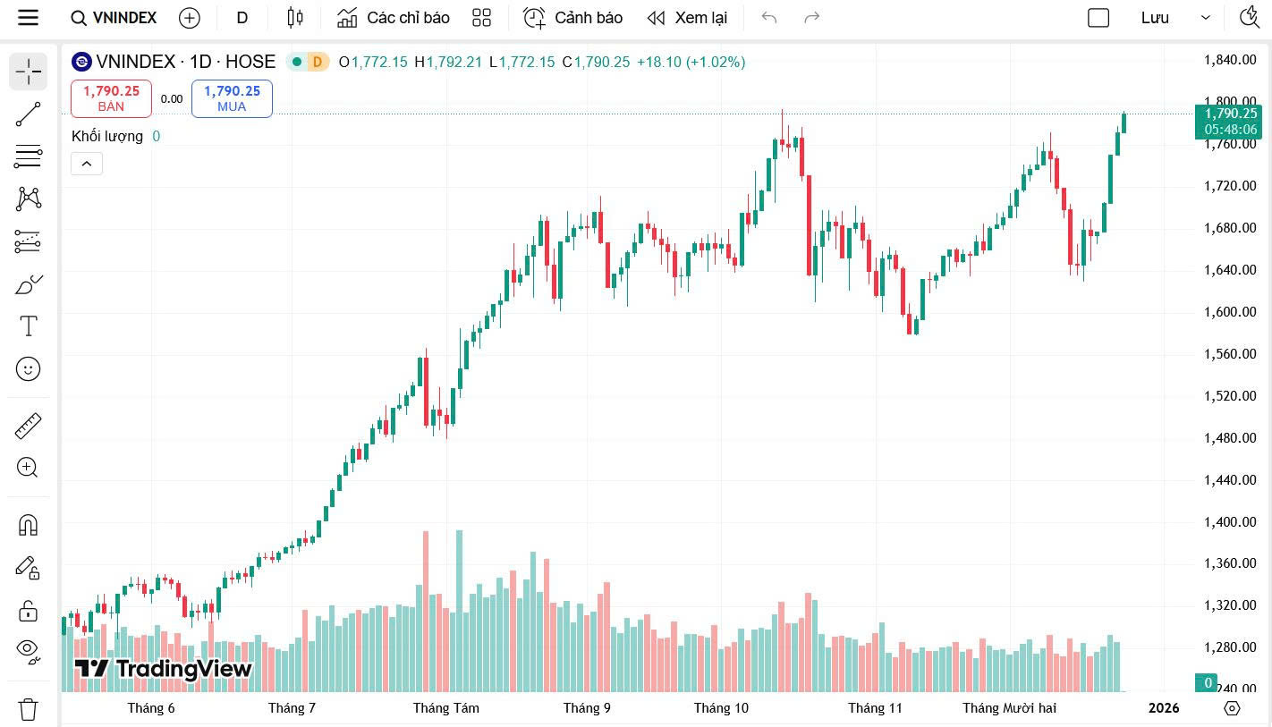Activate the magnet snap mode

pyautogui.click(x=29, y=525)
